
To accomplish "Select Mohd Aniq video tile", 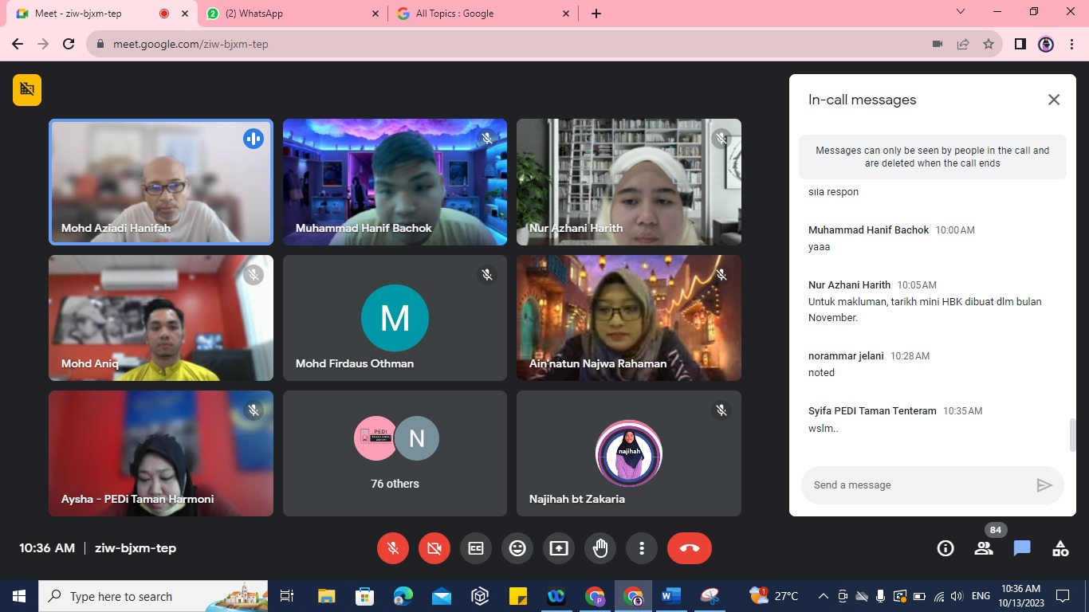I will pos(161,318).
